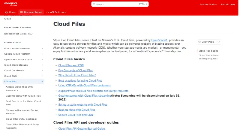Screen dimensions: 240x132
Task: Click the Cloud Files page title
Action: (x=69, y=24)
